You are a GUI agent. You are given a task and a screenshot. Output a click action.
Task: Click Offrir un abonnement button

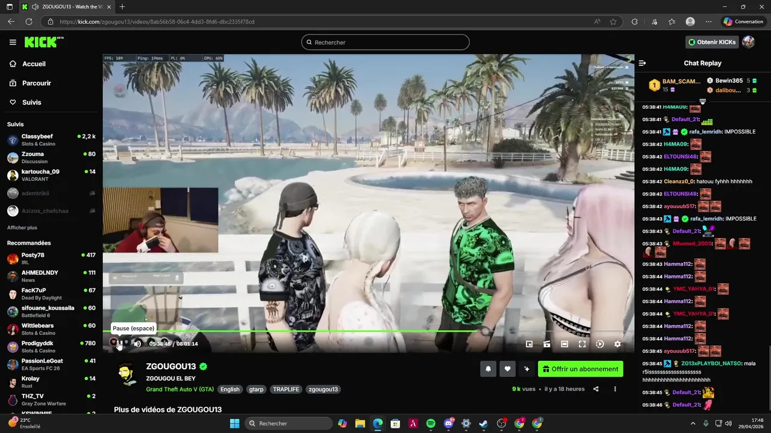(581, 369)
